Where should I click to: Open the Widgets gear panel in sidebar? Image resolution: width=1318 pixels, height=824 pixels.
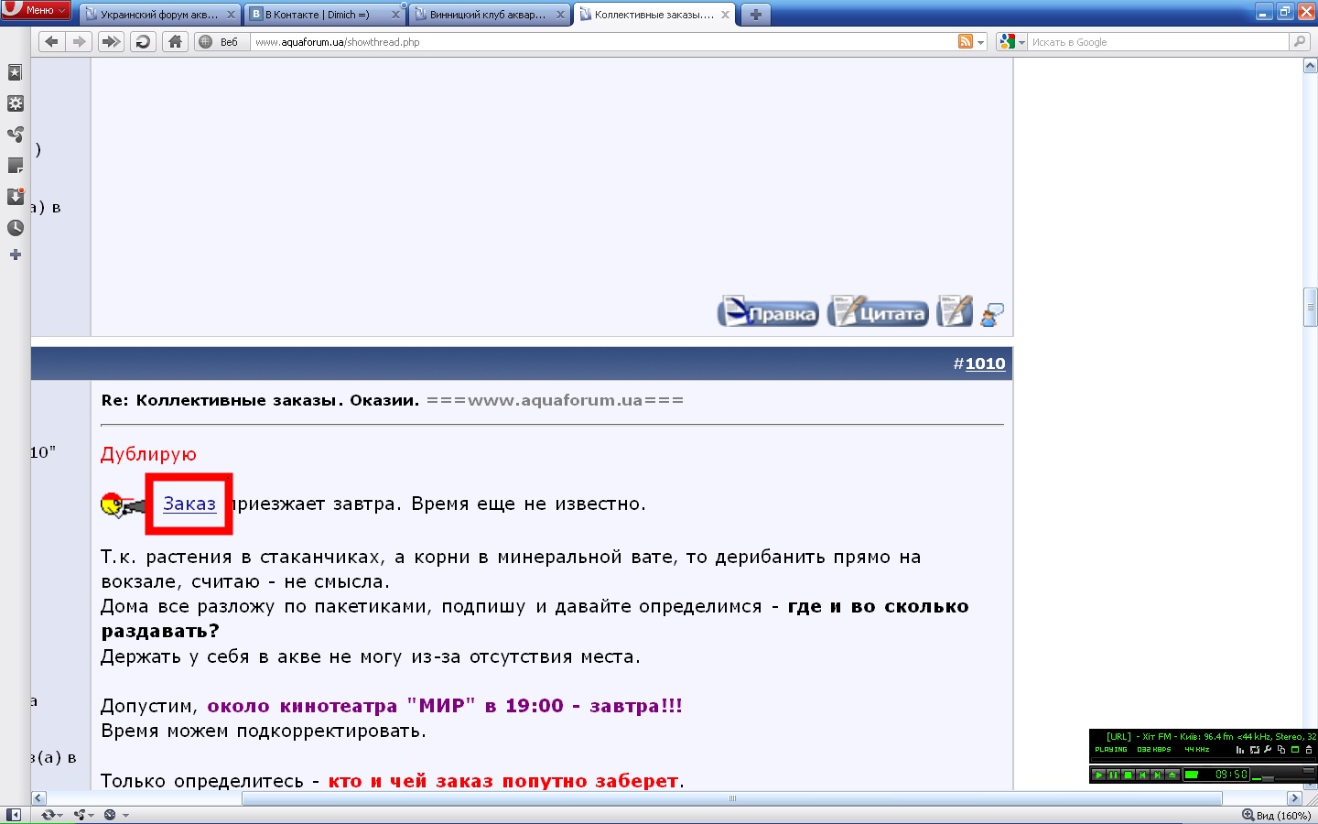pos(15,103)
